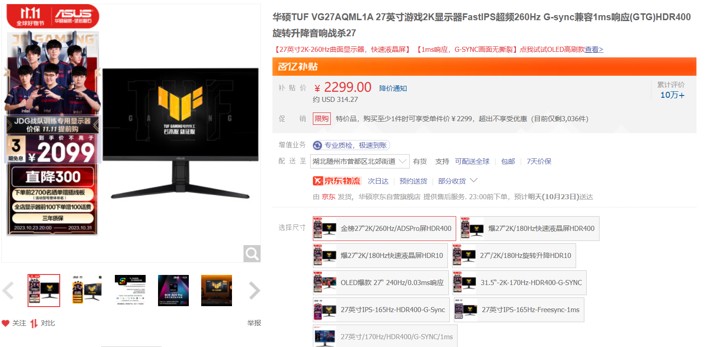Choose 金榜27"2K/260Hz/ADSPro屏HDR400 option
Viewport: 713px width, 347px height.
point(385,229)
